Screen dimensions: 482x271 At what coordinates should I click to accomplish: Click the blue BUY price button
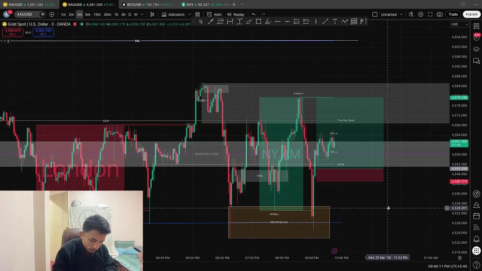43,32
